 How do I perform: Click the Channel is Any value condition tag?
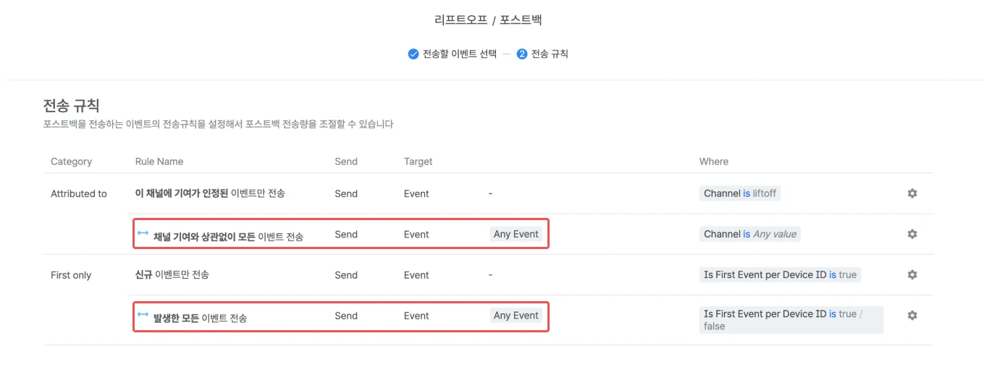pos(751,234)
